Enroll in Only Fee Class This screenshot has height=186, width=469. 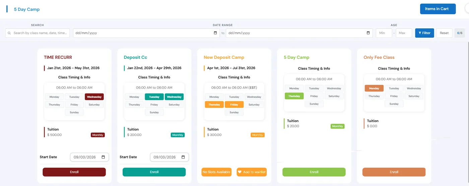pyautogui.click(x=394, y=172)
